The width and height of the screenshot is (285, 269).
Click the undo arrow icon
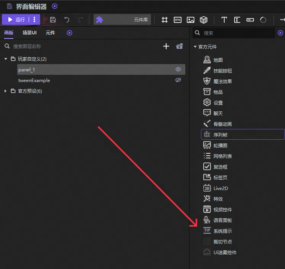[66, 20]
